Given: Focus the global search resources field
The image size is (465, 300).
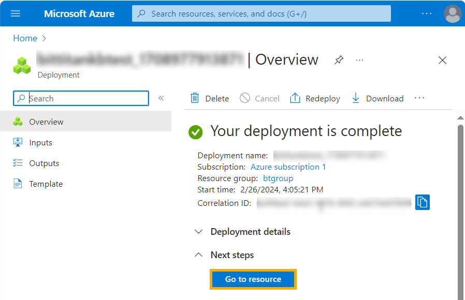Looking at the screenshot, I should pyautogui.click(x=261, y=13).
